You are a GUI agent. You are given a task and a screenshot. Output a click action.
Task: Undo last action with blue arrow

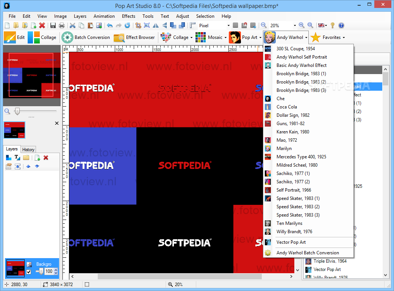point(110,25)
